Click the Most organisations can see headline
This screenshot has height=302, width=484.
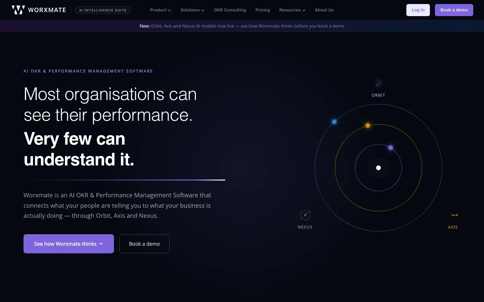110,104
